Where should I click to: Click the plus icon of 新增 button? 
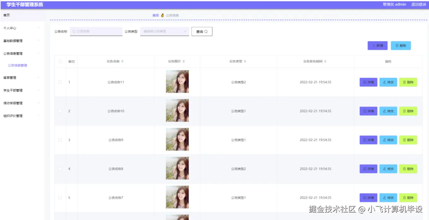[374, 46]
